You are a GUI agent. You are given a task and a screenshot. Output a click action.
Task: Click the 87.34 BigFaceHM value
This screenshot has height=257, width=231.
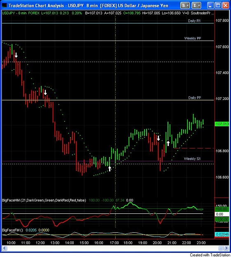coord(120,200)
